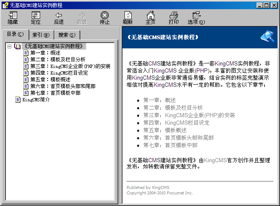Follow content link 第一章：概述
Viewport: 280px width, 206px height.
pos(160,100)
